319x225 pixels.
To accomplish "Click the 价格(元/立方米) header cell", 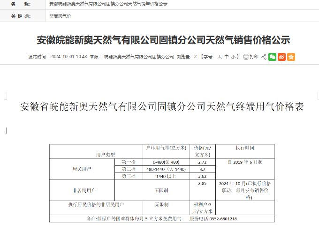I will (x=203, y=151).
